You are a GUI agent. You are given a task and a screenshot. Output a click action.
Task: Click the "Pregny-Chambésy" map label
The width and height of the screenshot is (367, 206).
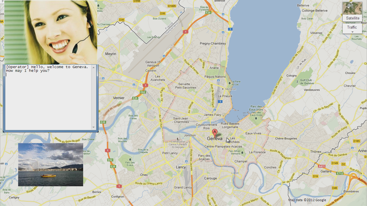click(213, 44)
